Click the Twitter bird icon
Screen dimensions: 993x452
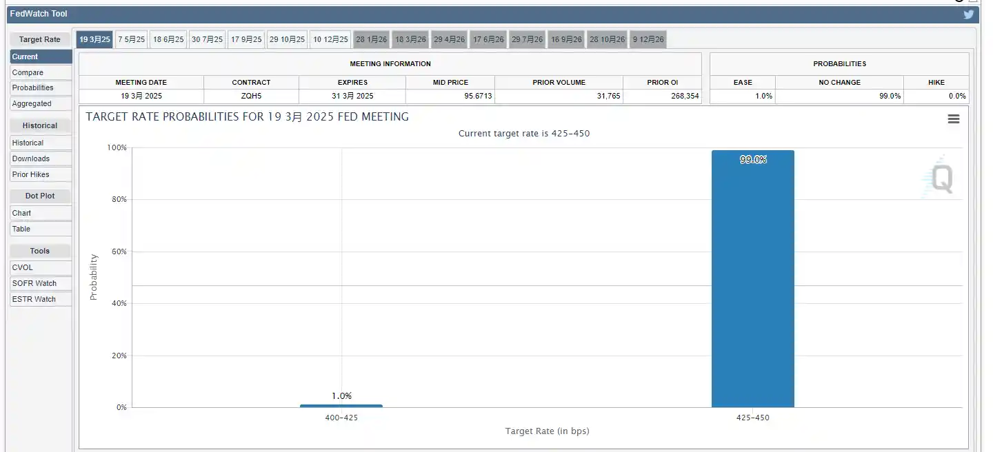969,14
